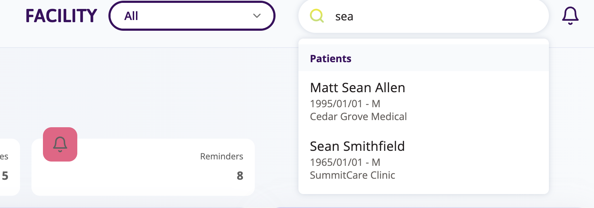Click the truncated "es" card label
Image resolution: width=594 pixels, height=208 pixels.
tap(4, 157)
